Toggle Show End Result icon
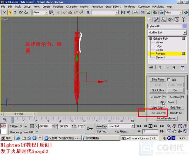The height and width of the screenshot is (157, 189). (159, 68)
